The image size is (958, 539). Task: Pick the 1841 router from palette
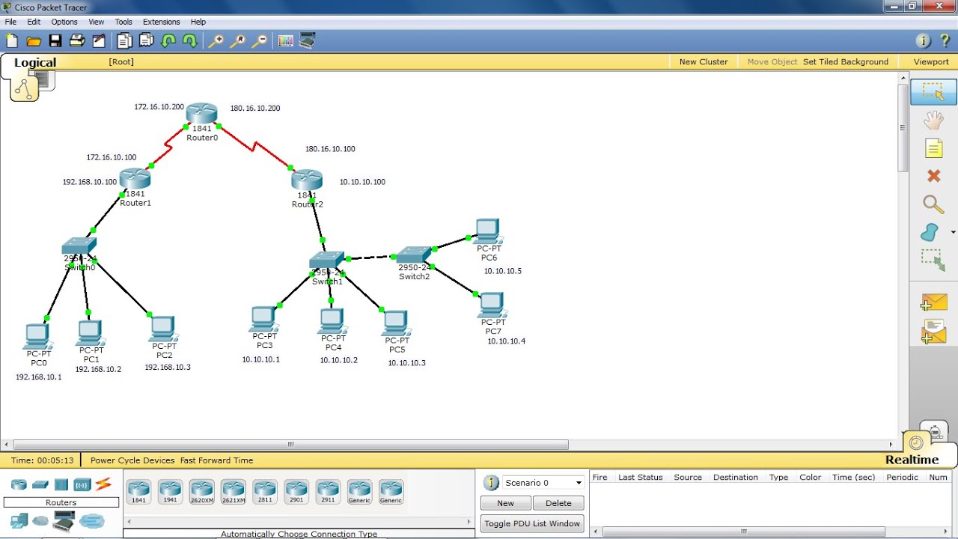point(138,492)
